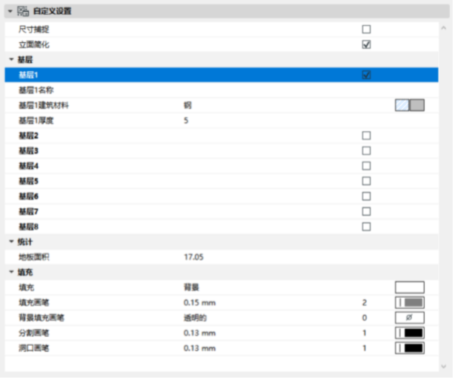
Task: Click the 自定义设置 panel icon
Action: point(23,11)
